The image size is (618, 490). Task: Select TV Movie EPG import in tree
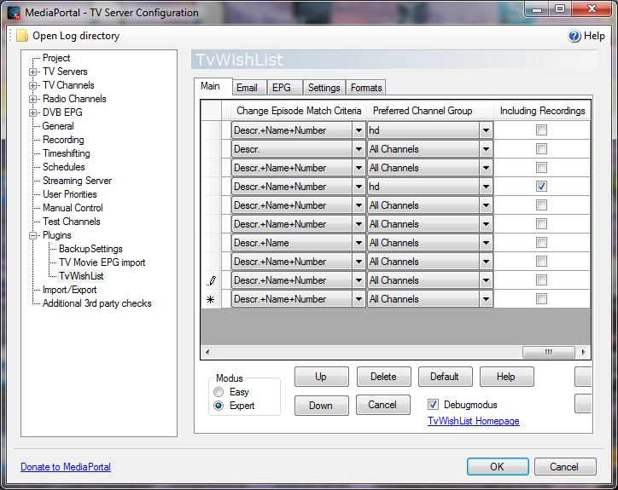click(102, 262)
